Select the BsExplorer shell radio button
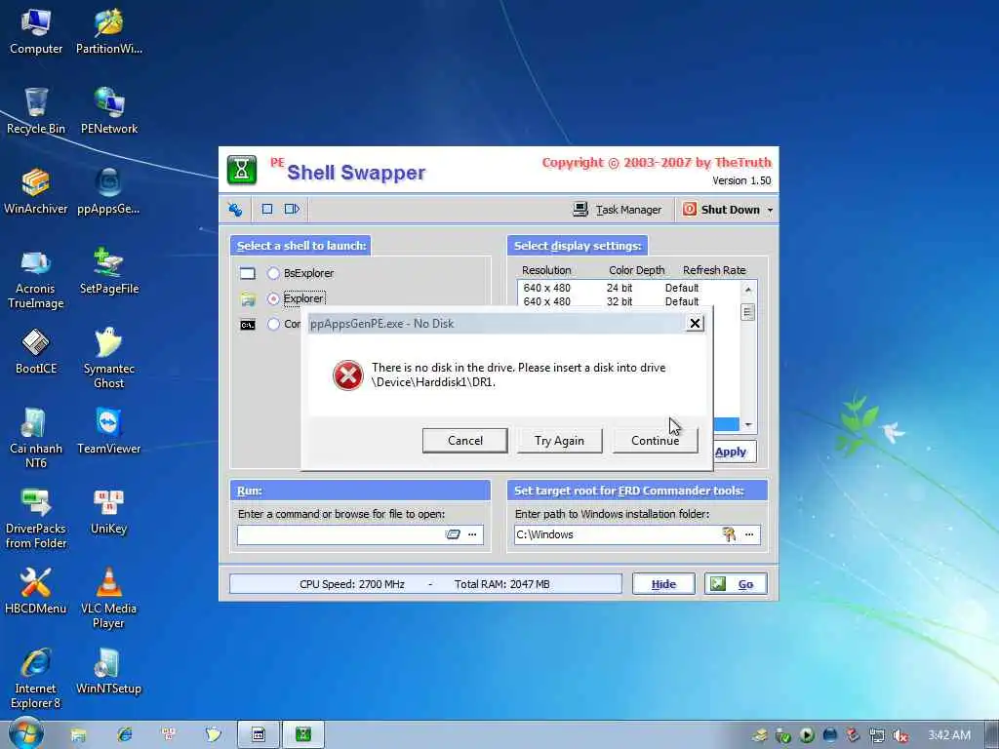999x749 pixels. 273,273
